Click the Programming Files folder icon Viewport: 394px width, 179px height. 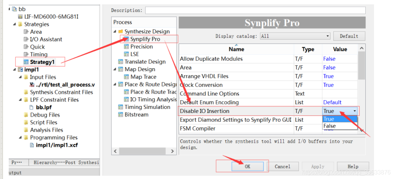pyautogui.click(x=26, y=138)
